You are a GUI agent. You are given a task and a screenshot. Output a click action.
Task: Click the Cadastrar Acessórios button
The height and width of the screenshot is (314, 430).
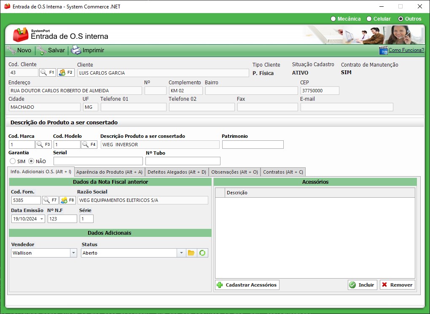pyautogui.click(x=247, y=285)
